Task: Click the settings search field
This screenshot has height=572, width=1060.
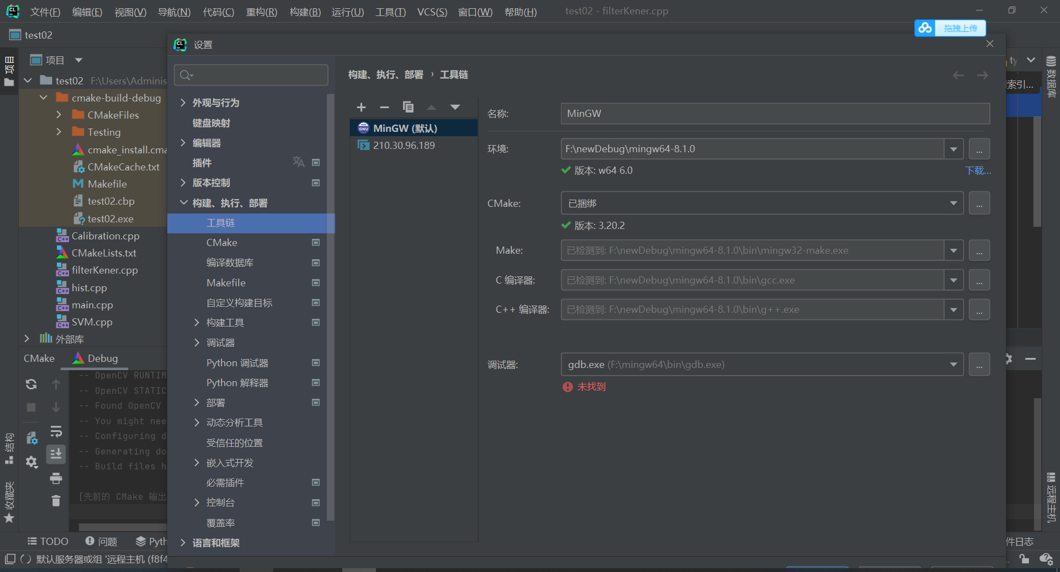Action: [251, 75]
